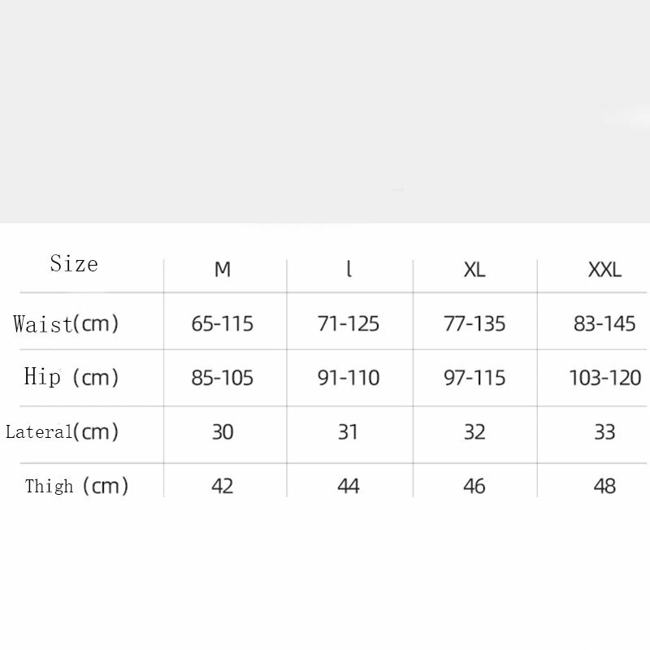This screenshot has width=650, height=650.
Task: Select the M size column header
Action: (223, 270)
